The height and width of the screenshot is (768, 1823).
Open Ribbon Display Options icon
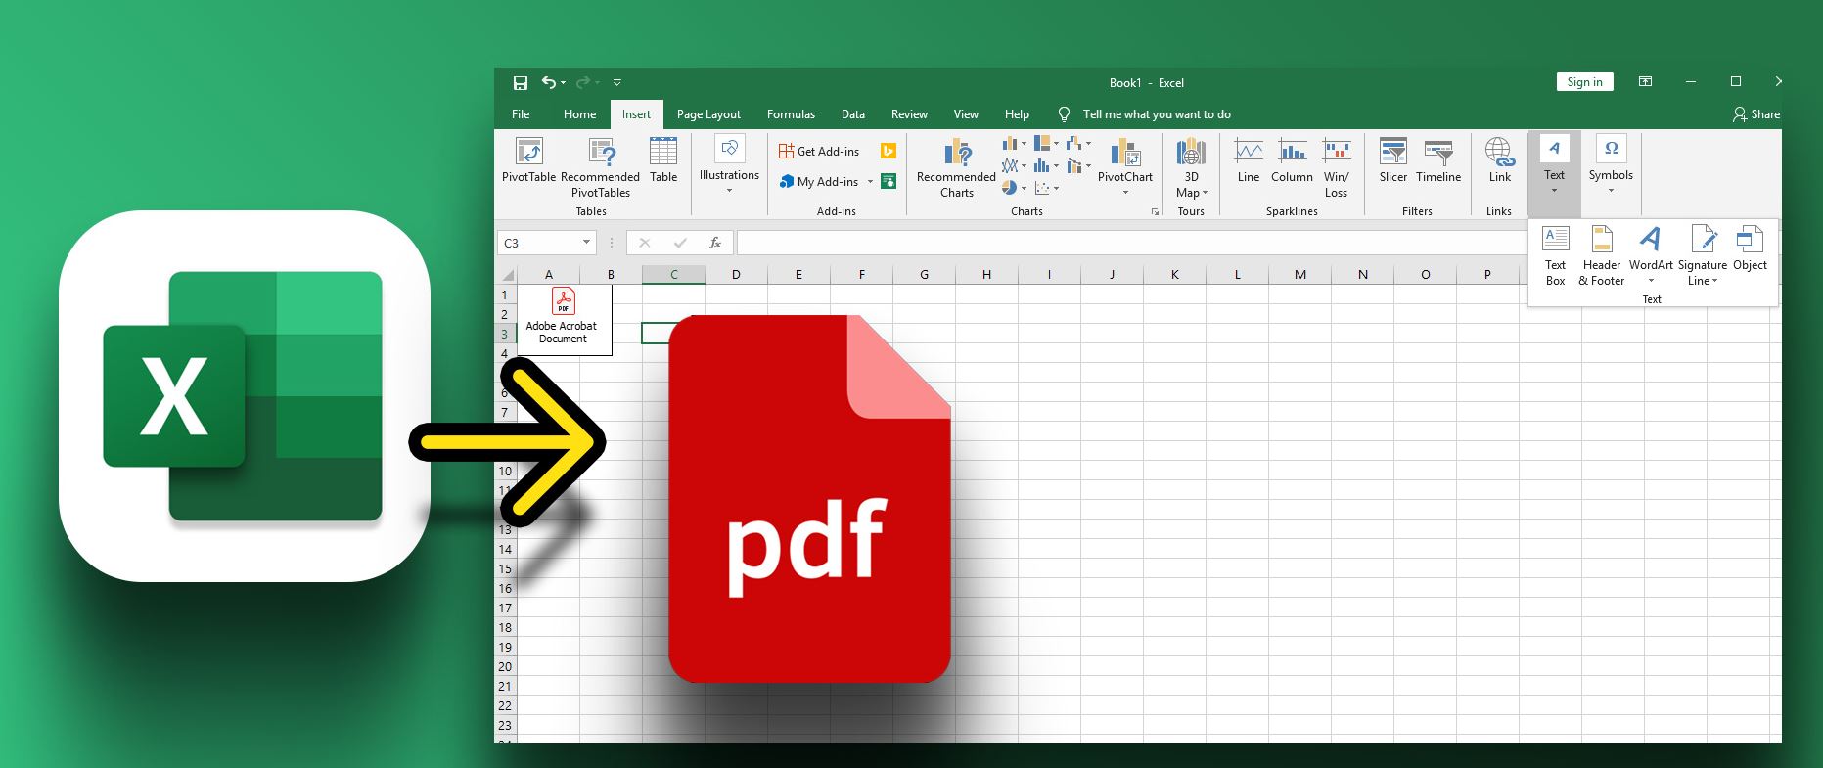coord(1646,82)
